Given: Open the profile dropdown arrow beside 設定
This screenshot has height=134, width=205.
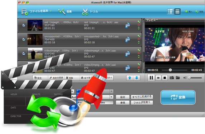Looking at the screenshot, I should (x=111, y=97).
